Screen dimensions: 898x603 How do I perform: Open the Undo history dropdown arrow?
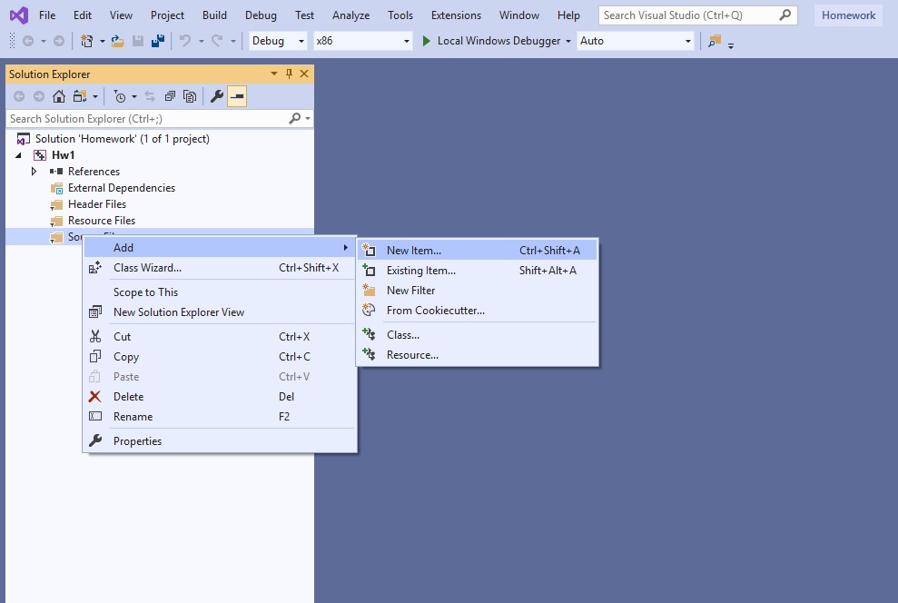click(201, 41)
